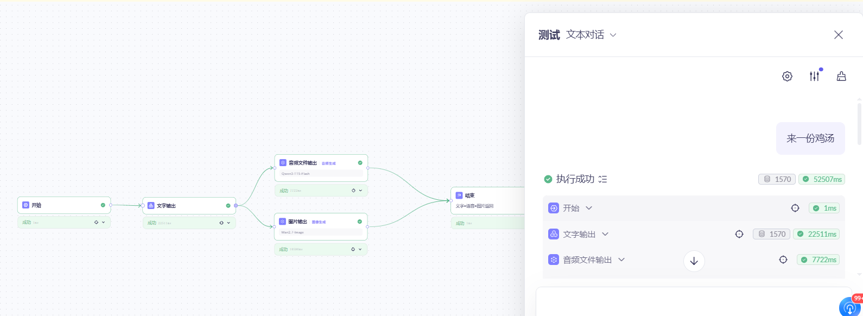Click the 音频文件输出 node icon on canvas
The width and height of the screenshot is (863, 316).
[x=283, y=163]
